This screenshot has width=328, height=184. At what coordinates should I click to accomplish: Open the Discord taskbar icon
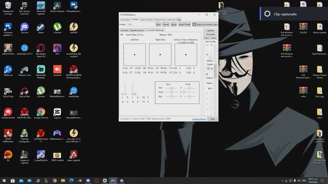[88, 180]
